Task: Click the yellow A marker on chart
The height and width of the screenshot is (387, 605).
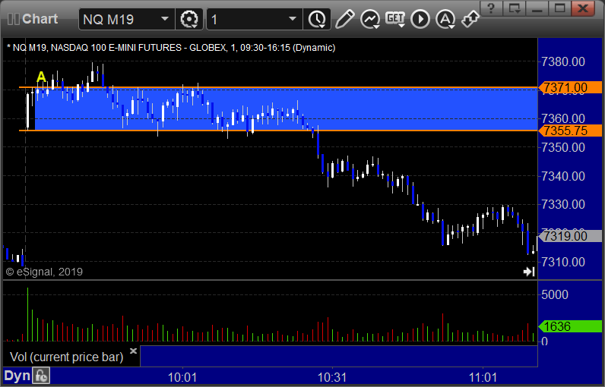Action: 41,77
